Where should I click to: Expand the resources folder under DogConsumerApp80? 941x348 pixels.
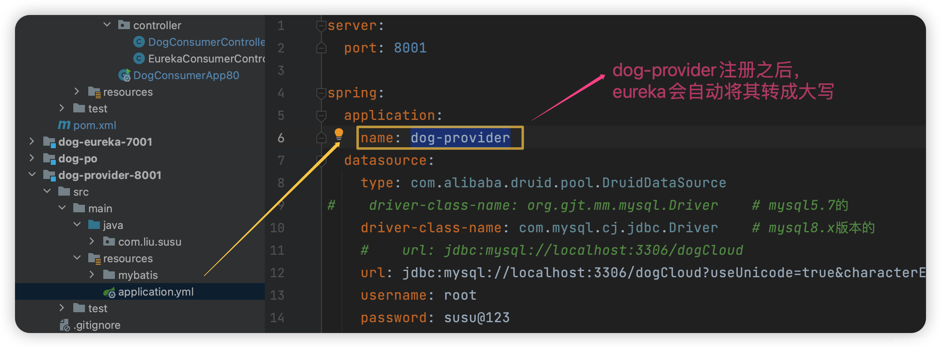(77, 91)
